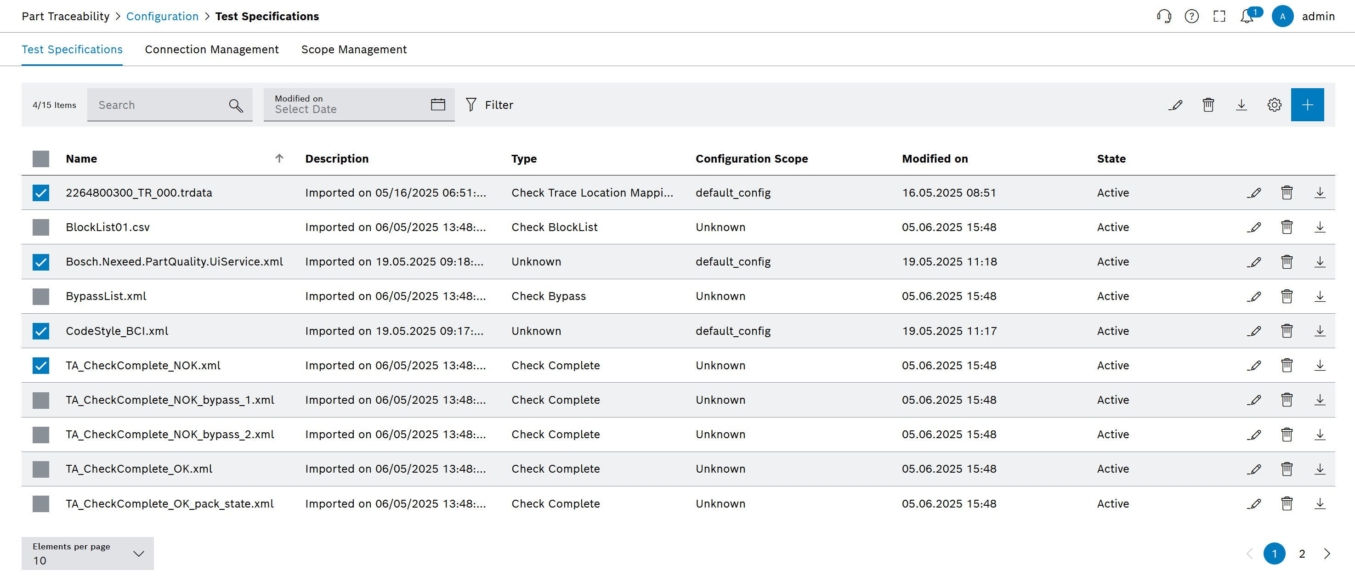
Task: Toggle fullscreen mode icon
Action: pyautogui.click(x=1219, y=17)
